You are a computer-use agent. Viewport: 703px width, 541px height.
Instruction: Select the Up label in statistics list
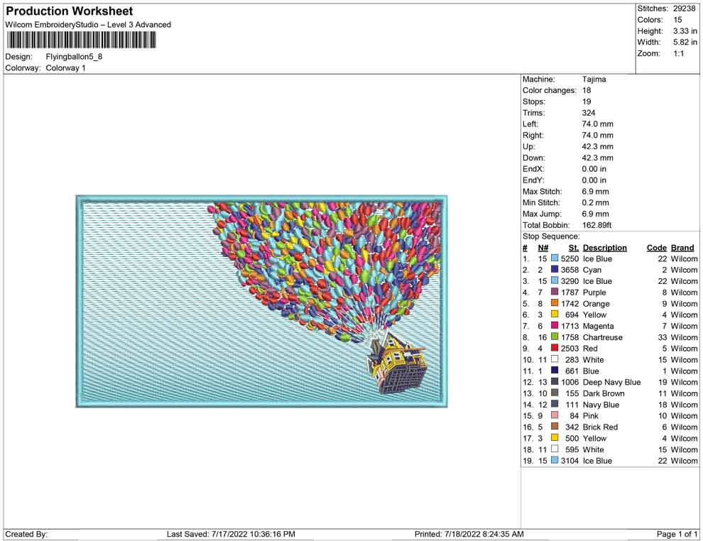click(528, 146)
